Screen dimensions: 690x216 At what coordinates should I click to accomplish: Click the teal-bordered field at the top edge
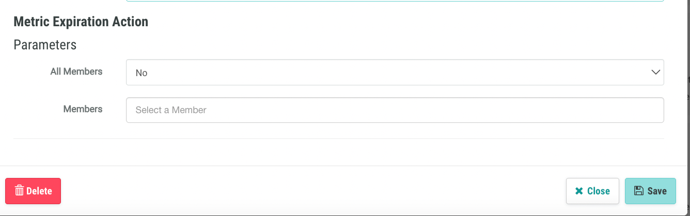point(395,1)
